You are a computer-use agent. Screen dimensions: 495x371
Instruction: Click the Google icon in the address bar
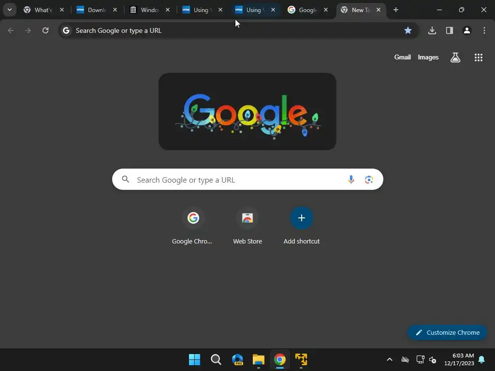tap(66, 30)
